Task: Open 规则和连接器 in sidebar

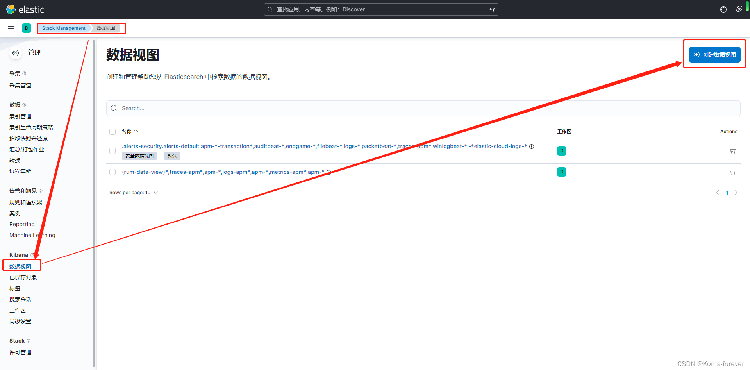Action: tap(26, 202)
